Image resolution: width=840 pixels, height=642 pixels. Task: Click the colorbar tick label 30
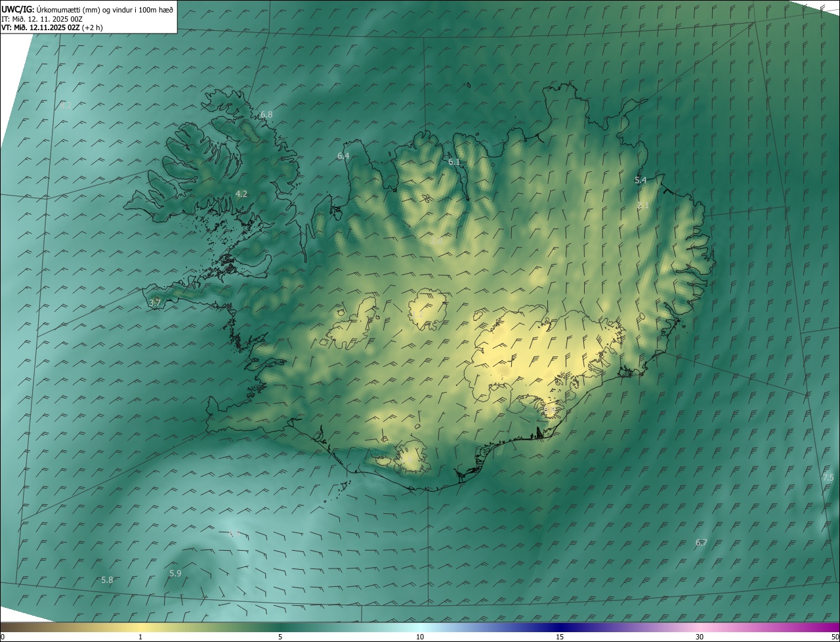pos(700,637)
